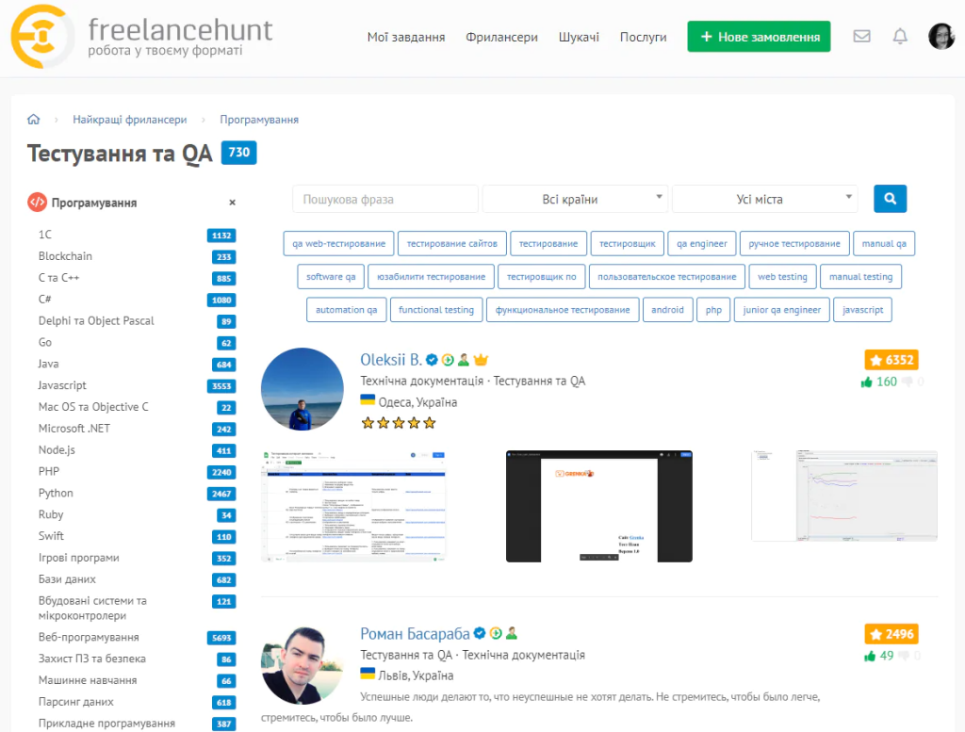Open the messages envelope icon
Screen dimensions: 965x732
point(861,37)
